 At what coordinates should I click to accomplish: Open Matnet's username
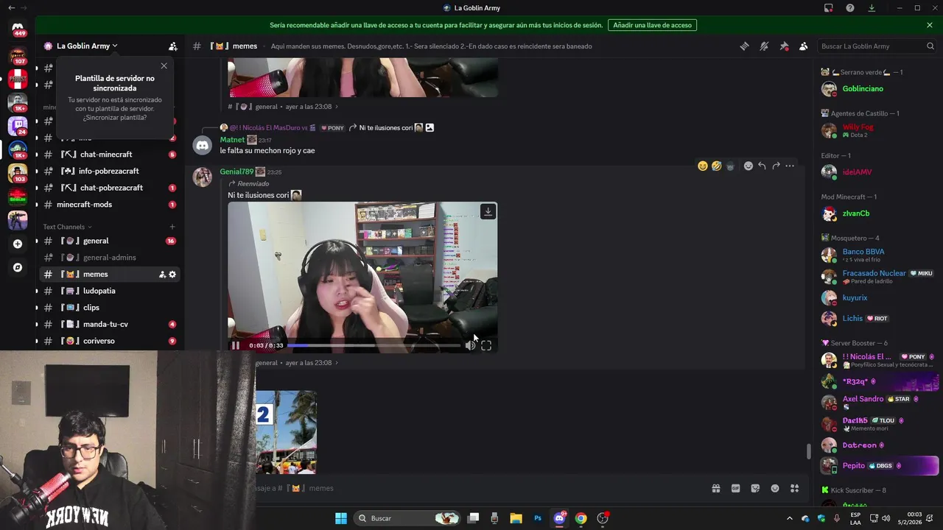232,140
